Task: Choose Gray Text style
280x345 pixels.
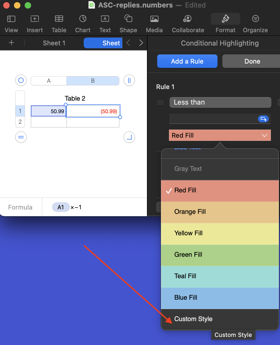Action: click(x=220, y=169)
